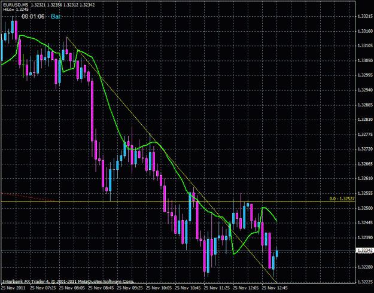Image resolution: width=374 pixels, height=293 pixels.
Task: Click the 25 Nov 09:25 time label
Action: (x=130, y=288)
